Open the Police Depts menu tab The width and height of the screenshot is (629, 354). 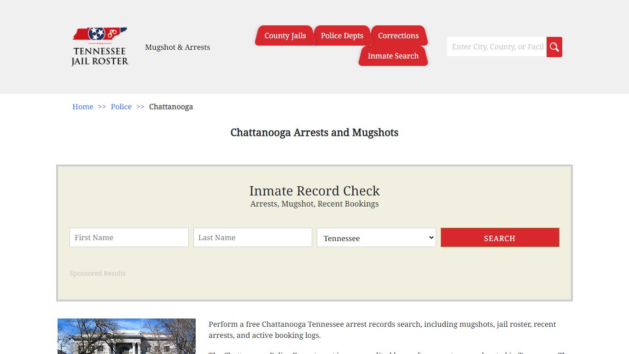click(342, 35)
